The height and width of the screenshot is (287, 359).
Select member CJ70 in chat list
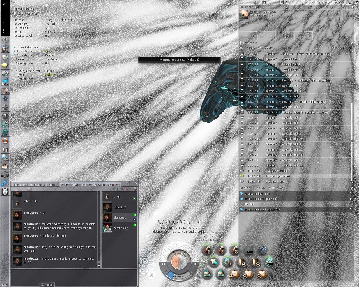point(119,197)
